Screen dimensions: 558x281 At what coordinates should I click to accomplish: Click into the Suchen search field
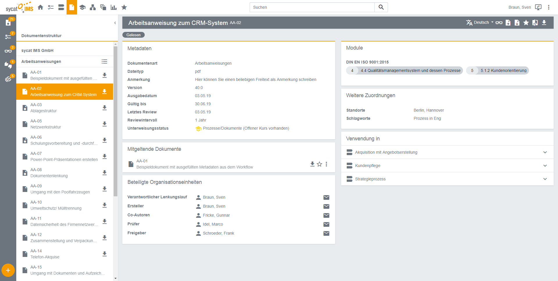click(312, 7)
